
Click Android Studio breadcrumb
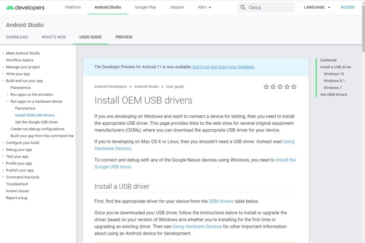pyautogui.click(x=146, y=87)
